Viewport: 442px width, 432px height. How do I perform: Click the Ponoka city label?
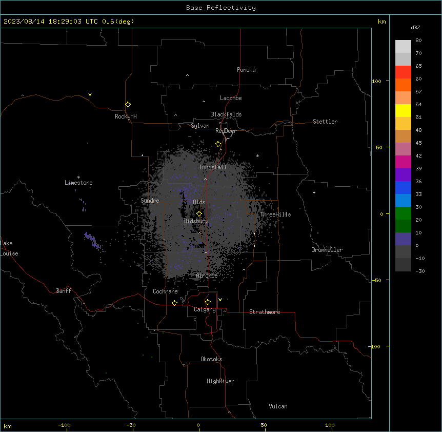(246, 70)
